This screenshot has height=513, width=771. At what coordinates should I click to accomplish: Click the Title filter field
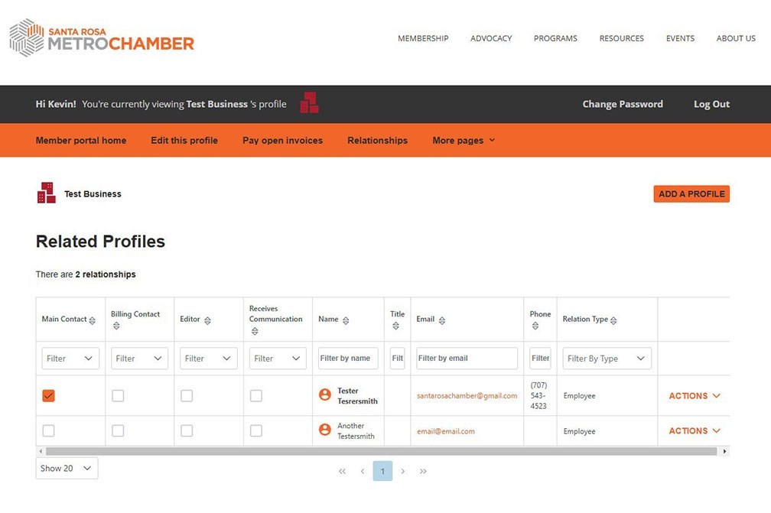point(397,359)
